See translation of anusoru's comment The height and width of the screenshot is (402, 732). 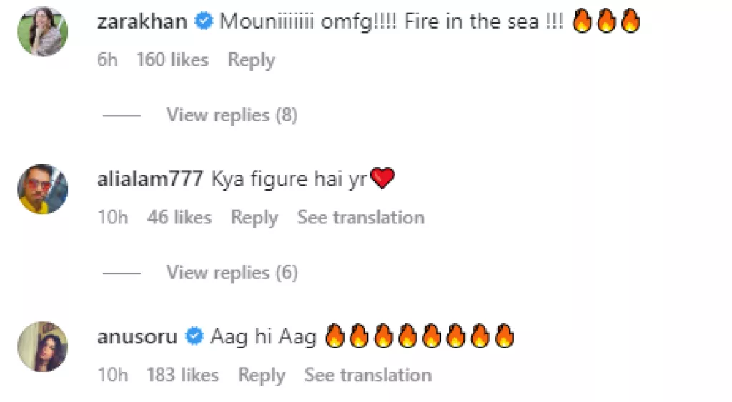tap(367, 375)
